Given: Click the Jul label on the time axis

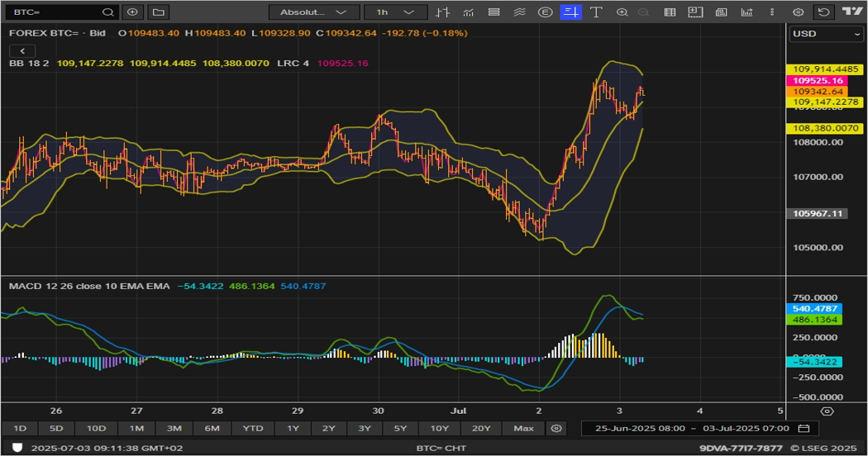Looking at the screenshot, I should coord(458,411).
